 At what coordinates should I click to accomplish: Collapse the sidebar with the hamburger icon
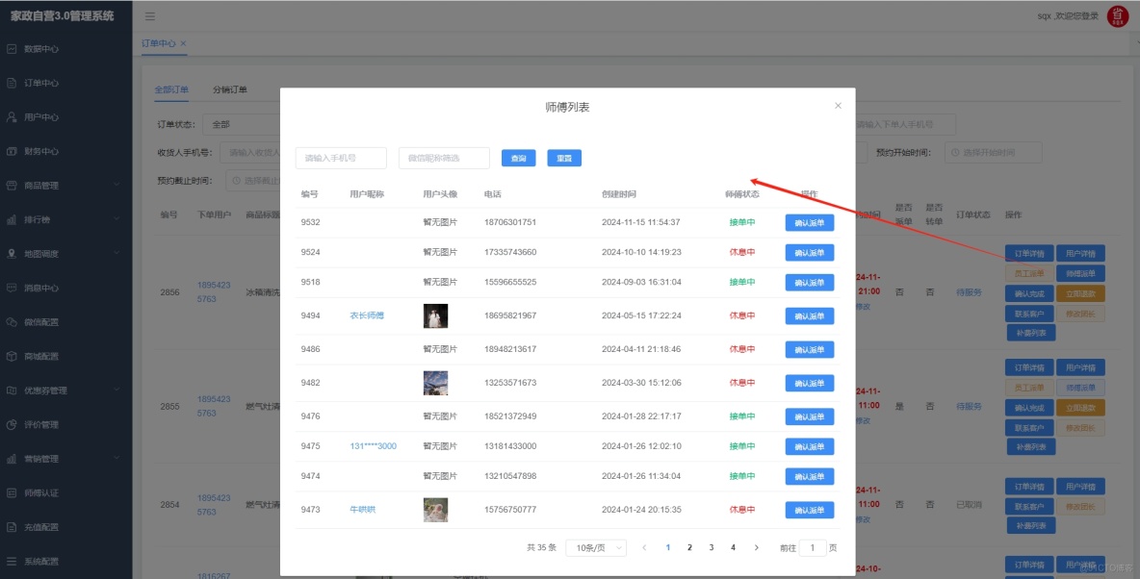tap(150, 15)
